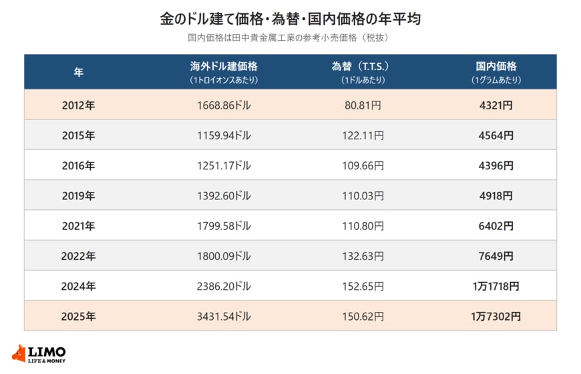Select the 4918円 domestic price cell
The height and width of the screenshot is (374, 581).
pyautogui.click(x=496, y=196)
